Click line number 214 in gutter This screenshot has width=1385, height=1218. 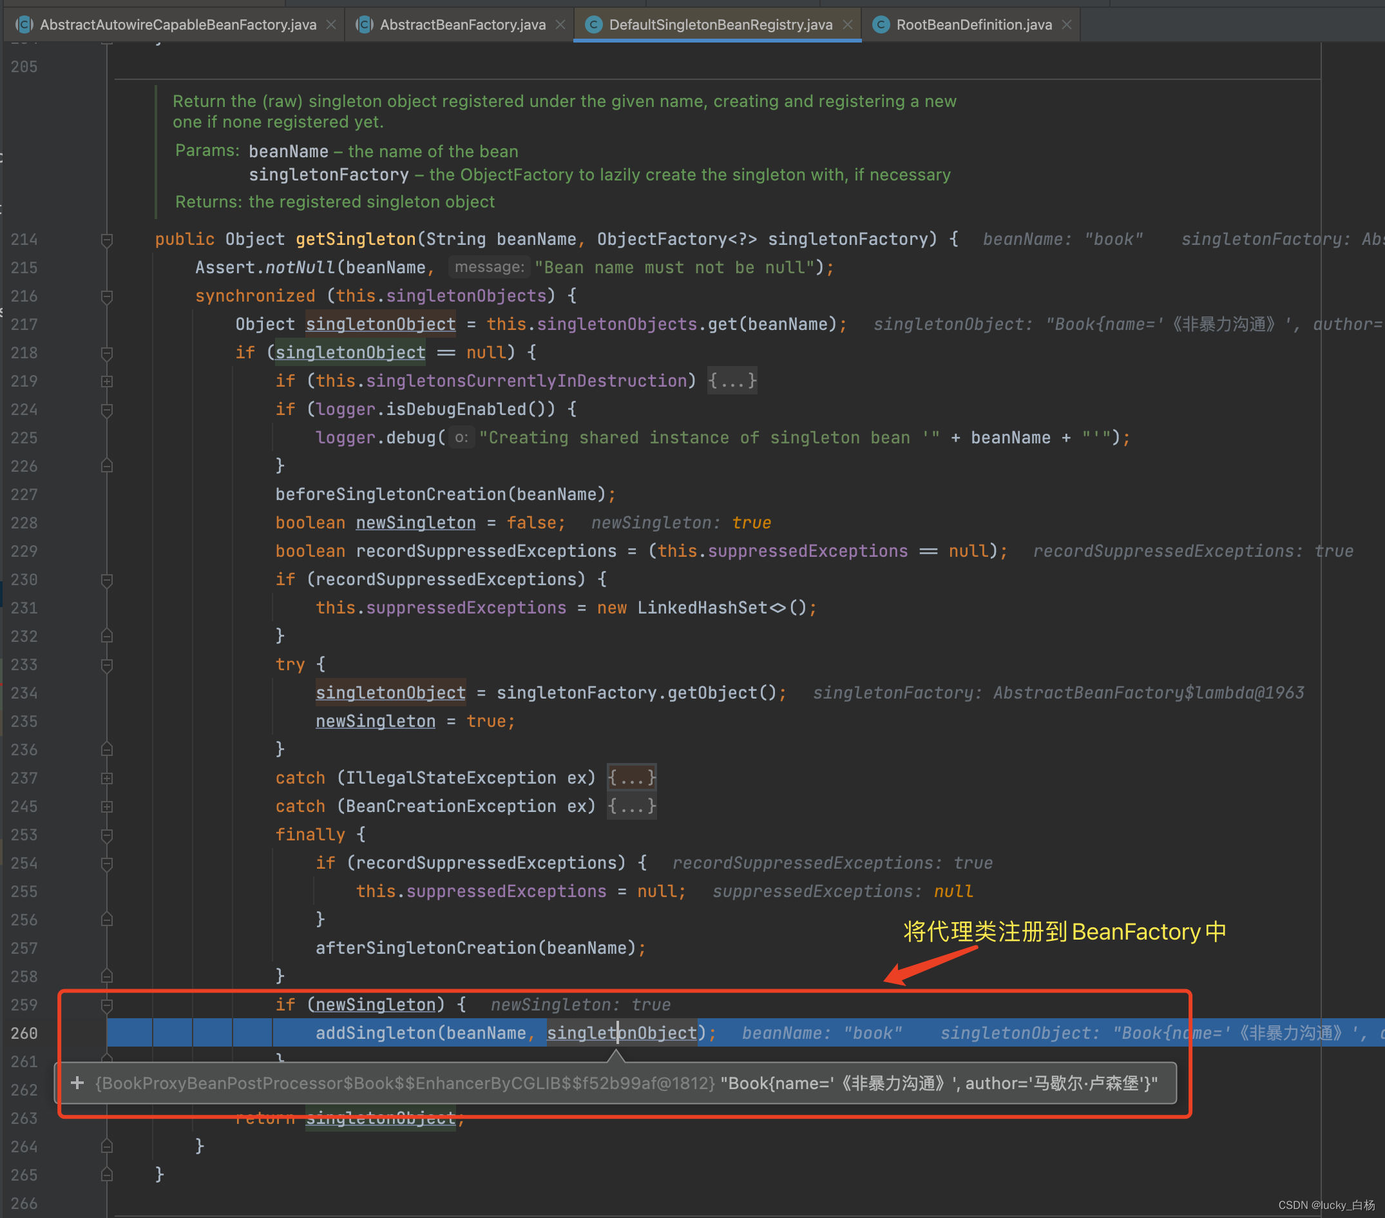(x=24, y=239)
